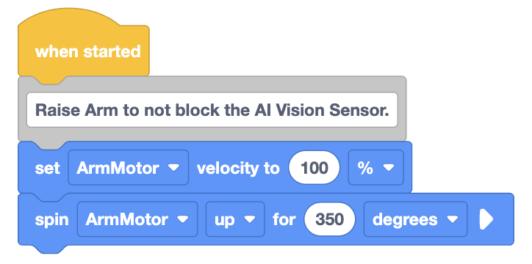Image resolution: width=532 pixels, height=264 pixels.
Task: Click caret icon next to % symbol
Action: point(389,167)
